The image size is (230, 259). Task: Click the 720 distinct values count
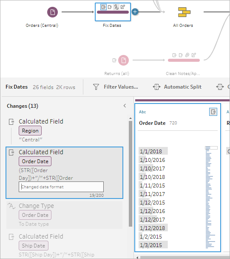coord(173,123)
